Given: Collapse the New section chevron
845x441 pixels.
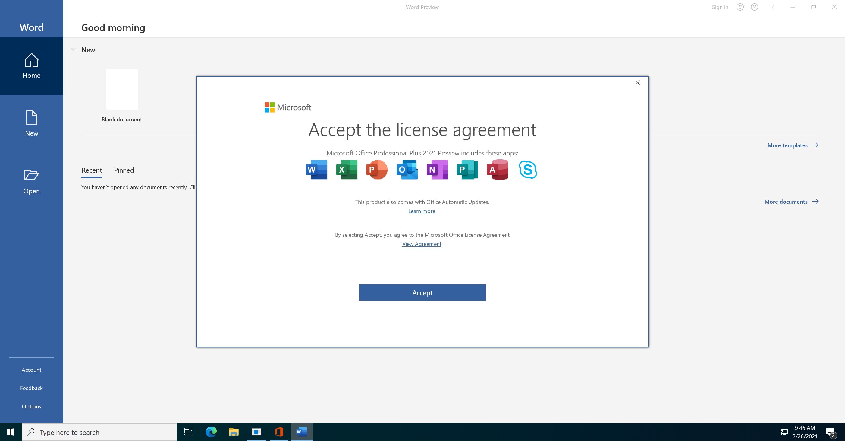Looking at the screenshot, I should click(74, 49).
